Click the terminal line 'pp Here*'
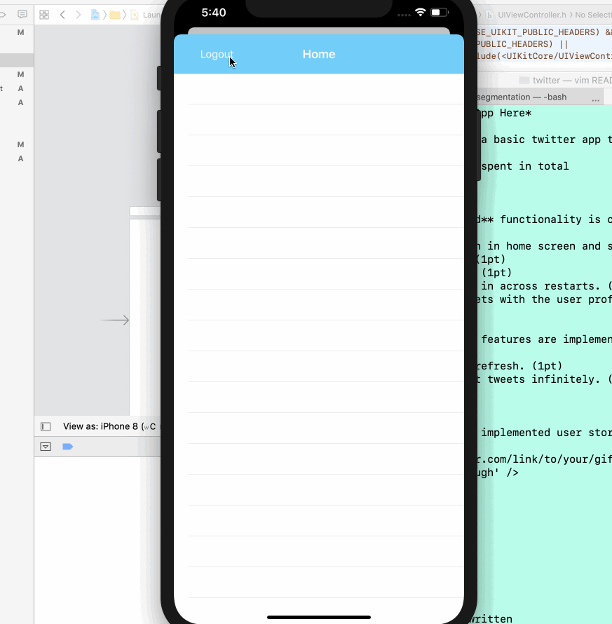 505,113
